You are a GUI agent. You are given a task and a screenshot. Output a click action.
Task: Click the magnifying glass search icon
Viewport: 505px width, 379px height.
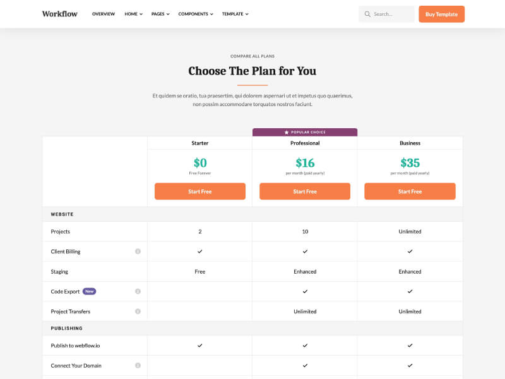click(367, 14)
